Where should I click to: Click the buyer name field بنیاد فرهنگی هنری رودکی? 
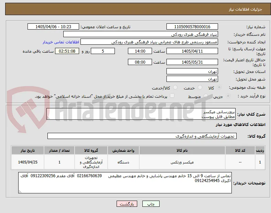(141, 34)
